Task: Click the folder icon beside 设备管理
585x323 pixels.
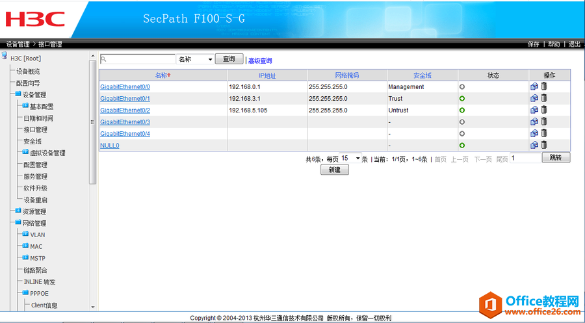Action: (x=18, y=94)
